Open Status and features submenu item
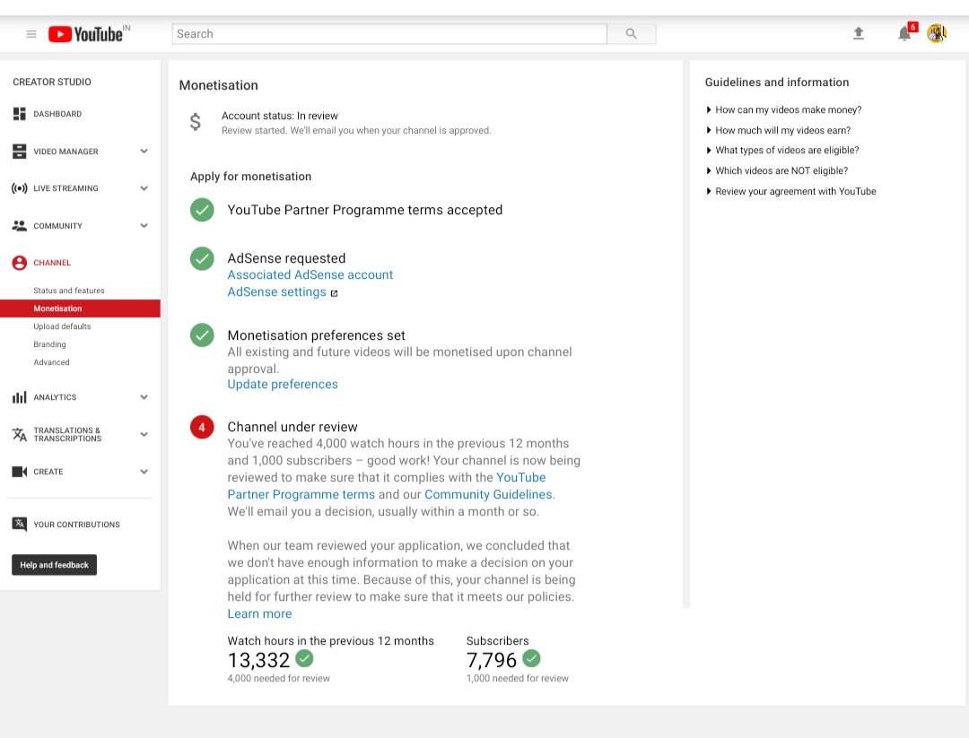 click(68, 291)
